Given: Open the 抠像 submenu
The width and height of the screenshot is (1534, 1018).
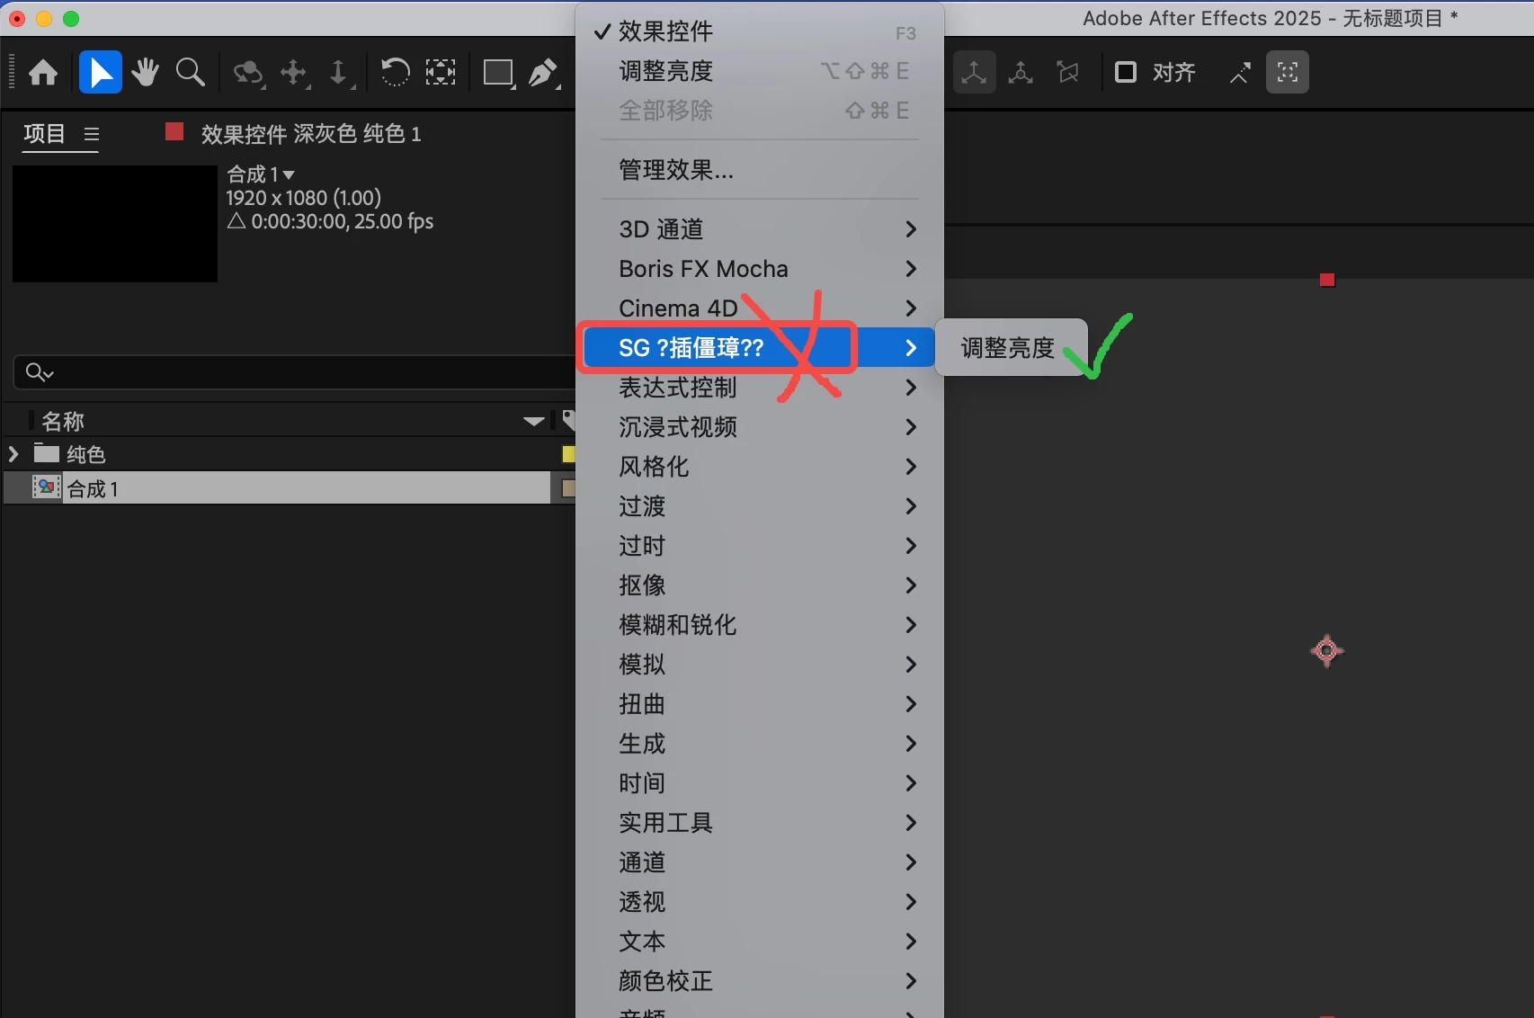Looking at the screenshot, I should coord(760,585).
